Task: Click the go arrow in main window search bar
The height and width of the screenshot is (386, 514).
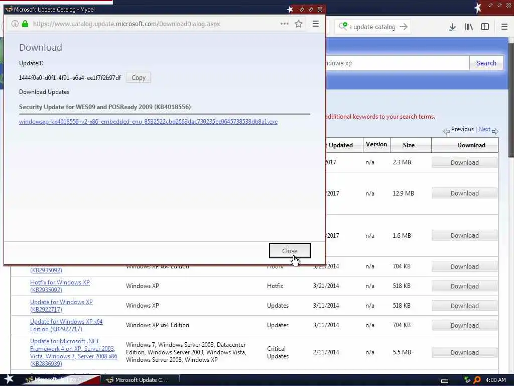Action: 404,27
